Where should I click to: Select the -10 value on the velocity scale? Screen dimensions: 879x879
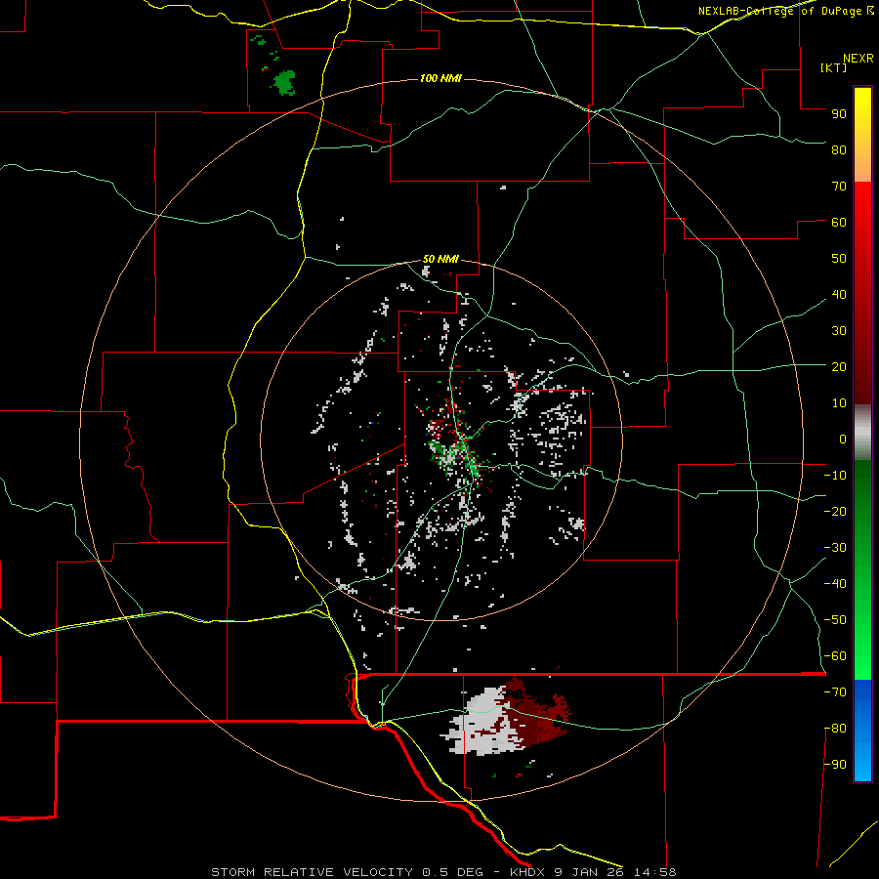pos(835,476)
